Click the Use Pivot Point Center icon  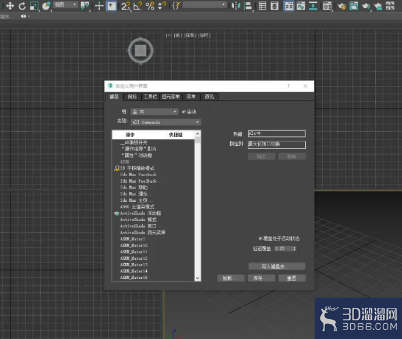(85, 6)
